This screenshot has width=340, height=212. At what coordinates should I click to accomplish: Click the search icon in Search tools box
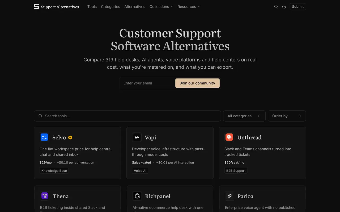tap(40, 116)
